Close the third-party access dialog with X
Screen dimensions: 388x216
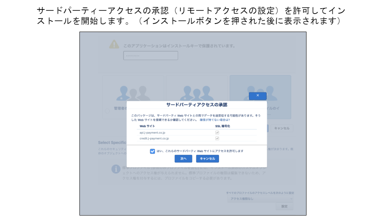[258, 96]
